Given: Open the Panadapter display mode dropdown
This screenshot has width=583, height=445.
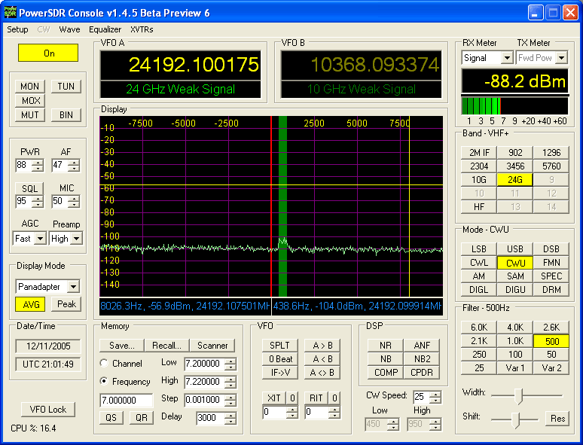Looking at the screenshot, I should 73,287.
